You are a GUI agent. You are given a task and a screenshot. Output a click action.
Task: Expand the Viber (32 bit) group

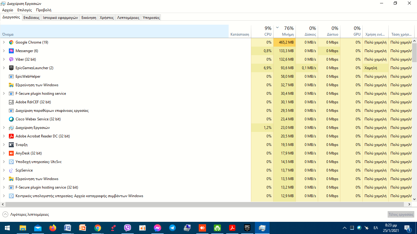pos(4,59)
